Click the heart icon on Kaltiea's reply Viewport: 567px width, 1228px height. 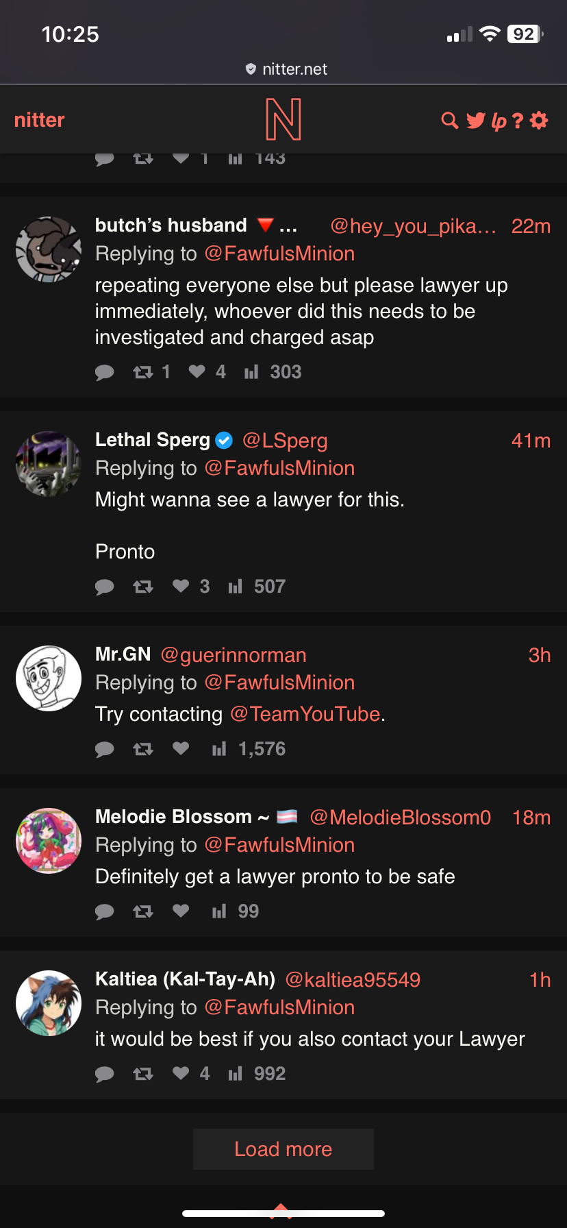point(181,1073)
